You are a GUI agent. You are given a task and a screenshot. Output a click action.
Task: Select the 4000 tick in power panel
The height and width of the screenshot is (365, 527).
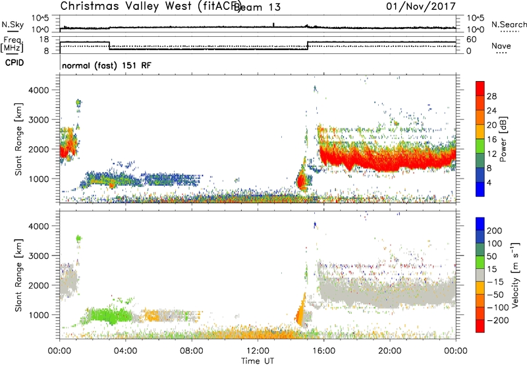pyautogui.click(x=39, y=90)
